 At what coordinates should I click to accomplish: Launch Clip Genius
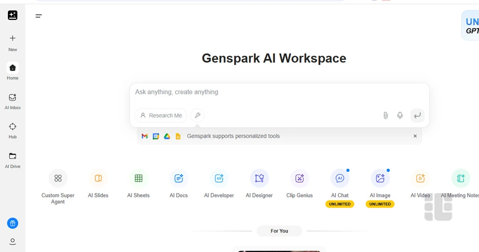click(299, 178)
